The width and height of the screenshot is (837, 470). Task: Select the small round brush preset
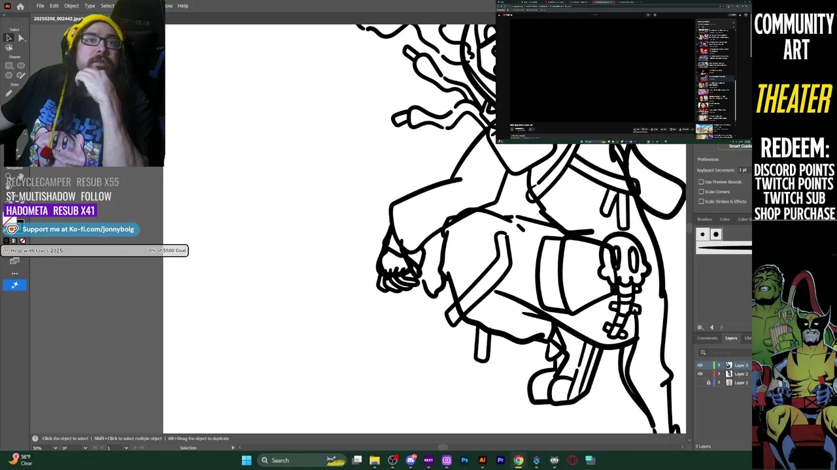[702, 234]
